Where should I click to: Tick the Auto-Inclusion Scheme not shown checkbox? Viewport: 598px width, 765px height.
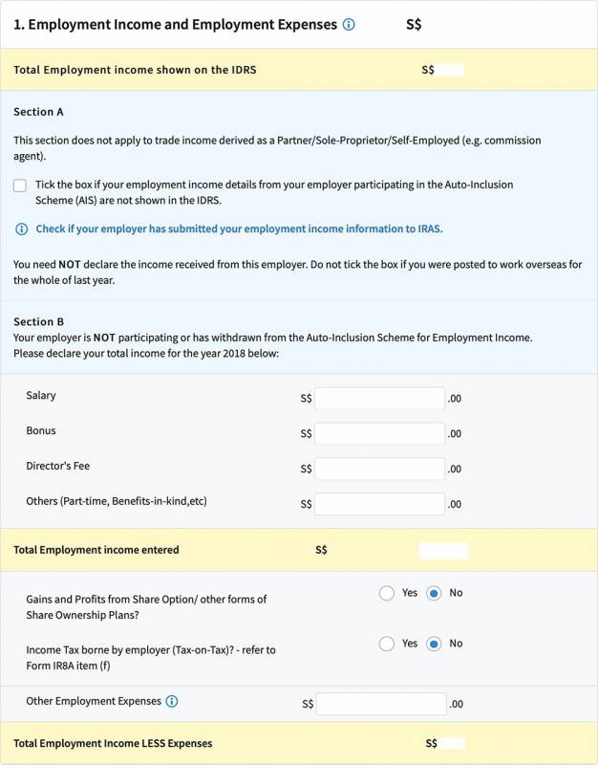point(20,186)
